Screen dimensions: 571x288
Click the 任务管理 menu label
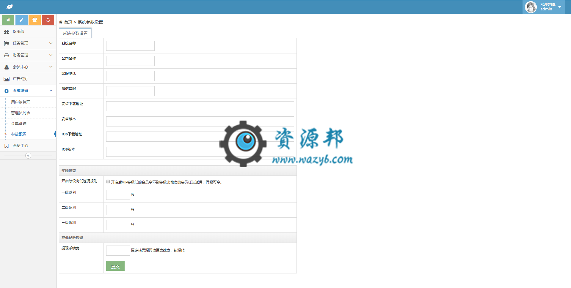point(21,43)
